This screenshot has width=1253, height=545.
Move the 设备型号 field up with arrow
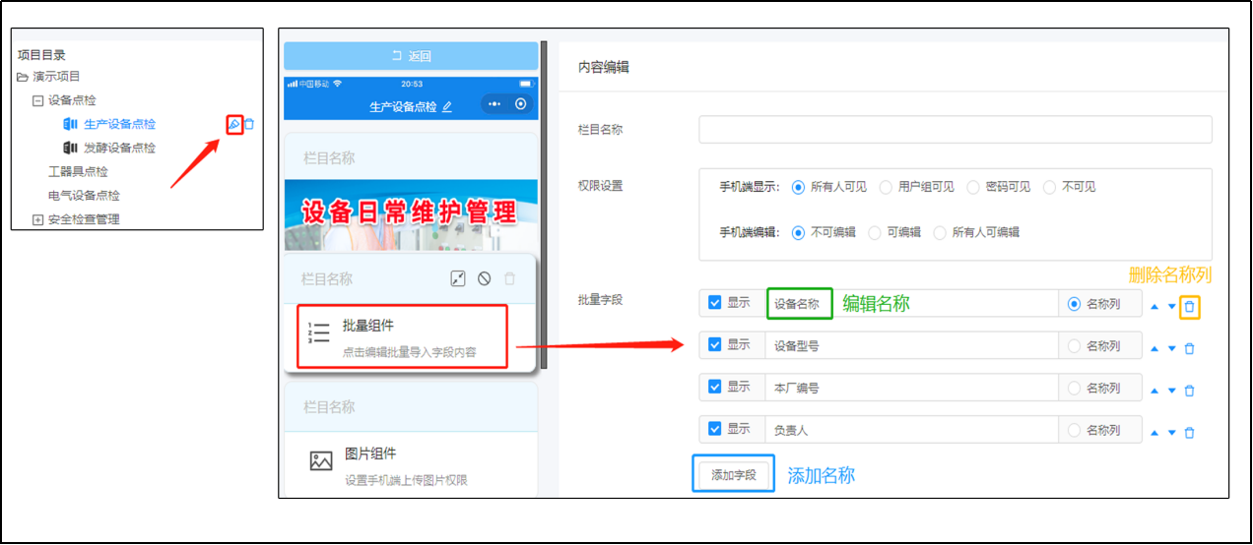pos(1154,348)
